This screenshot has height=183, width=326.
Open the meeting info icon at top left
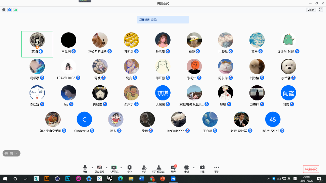tap(4, 10)
